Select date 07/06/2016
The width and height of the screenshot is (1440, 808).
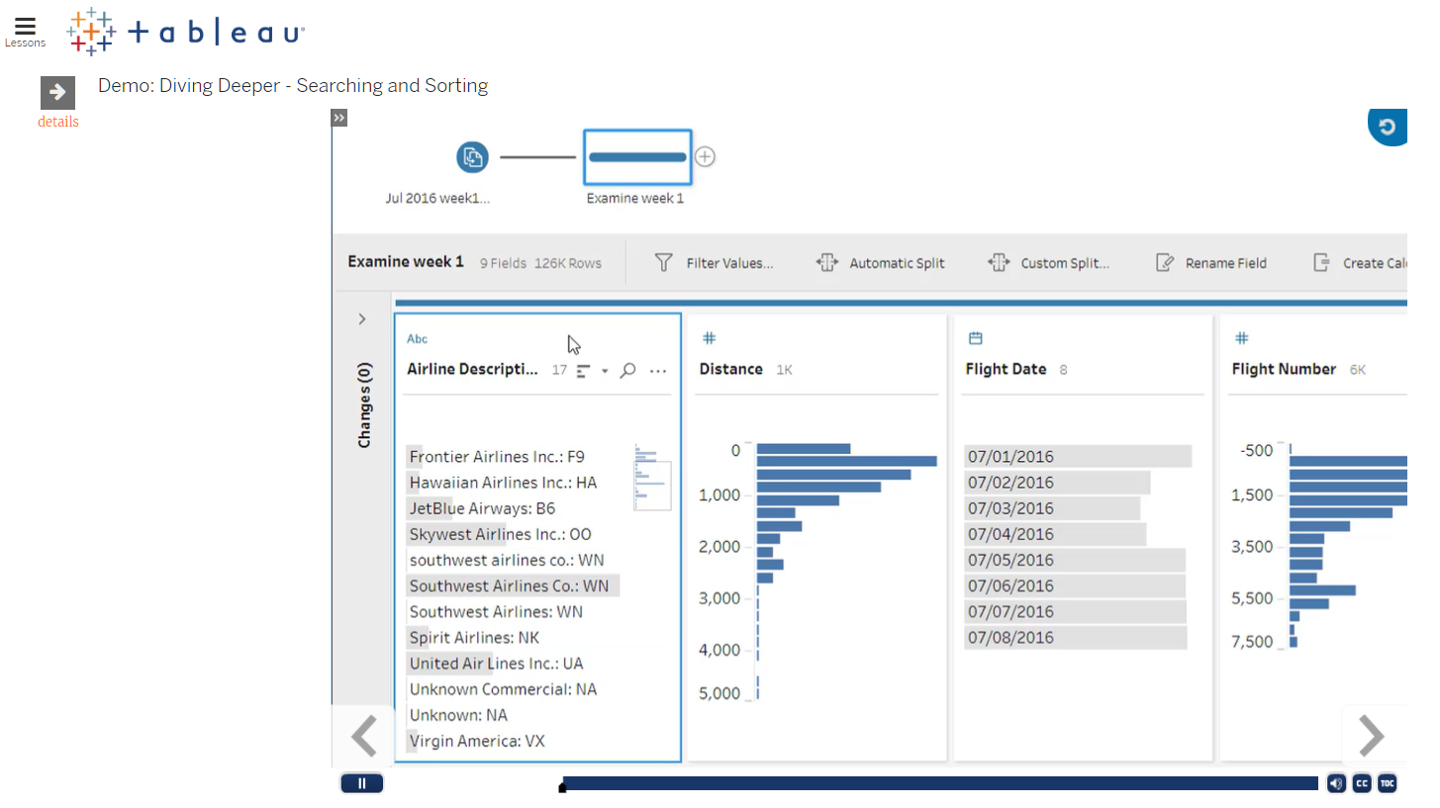coord(1075,585)
